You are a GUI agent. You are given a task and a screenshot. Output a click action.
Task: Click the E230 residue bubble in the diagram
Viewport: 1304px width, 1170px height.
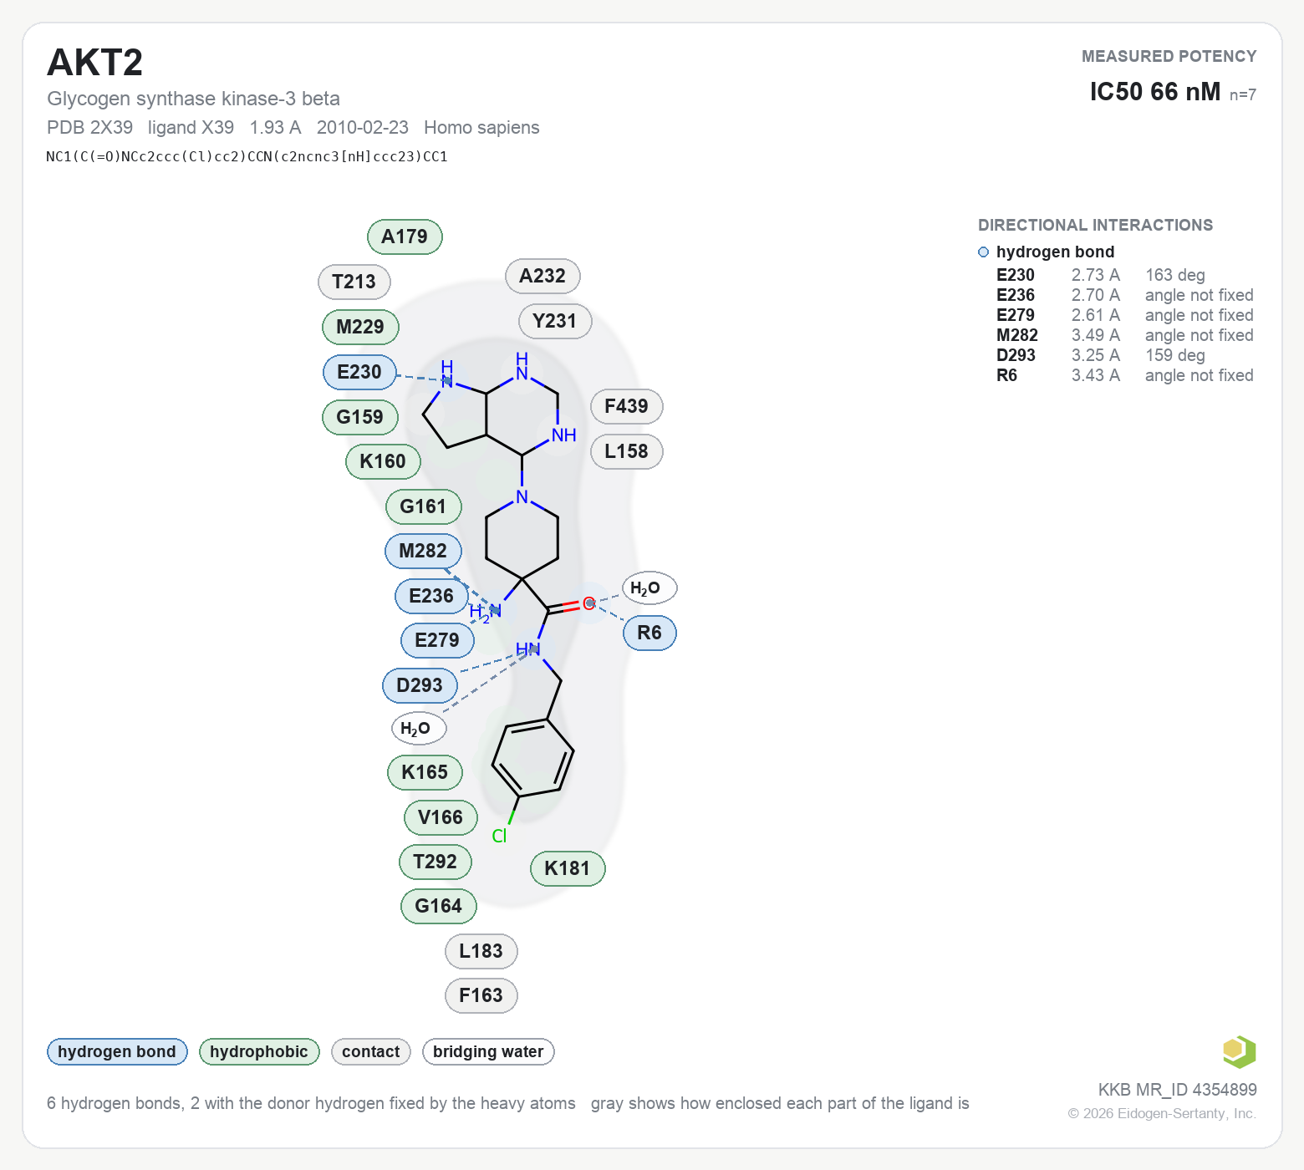(x=359, y=372)
